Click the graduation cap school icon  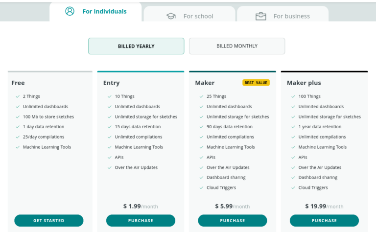[x=171, y=16]
